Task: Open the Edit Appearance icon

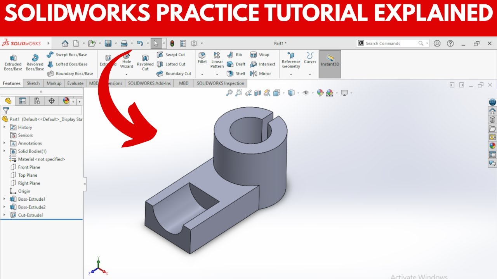Action: tap(320, 93)
